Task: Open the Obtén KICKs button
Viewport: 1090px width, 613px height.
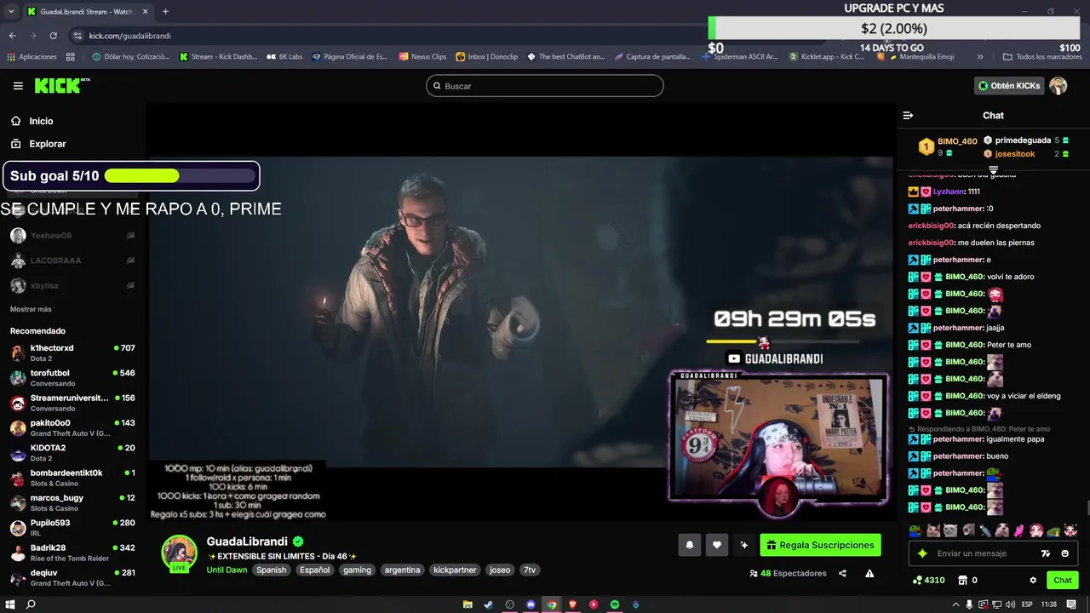Action: coord(1009,86)
